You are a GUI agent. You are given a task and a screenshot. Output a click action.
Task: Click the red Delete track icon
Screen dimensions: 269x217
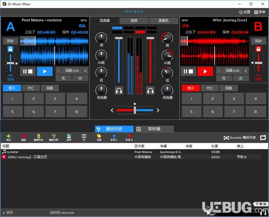[x=23, y=137]
